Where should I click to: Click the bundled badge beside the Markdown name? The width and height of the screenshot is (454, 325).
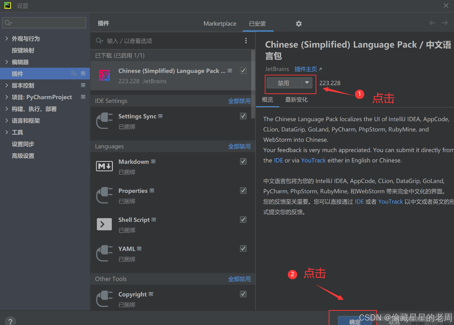coord(153,161)
